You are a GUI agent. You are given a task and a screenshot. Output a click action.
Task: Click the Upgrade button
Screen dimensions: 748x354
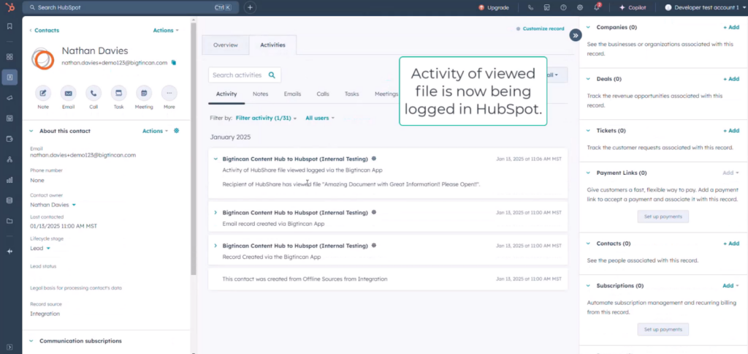[494, 7]
